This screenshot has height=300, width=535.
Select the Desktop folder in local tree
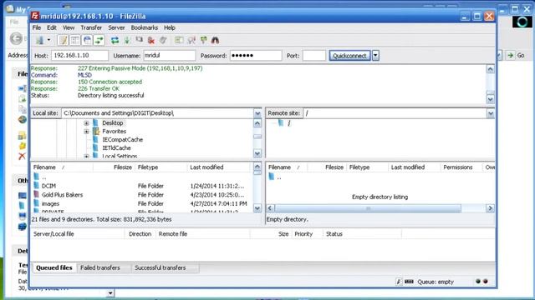click(x=113, y=122)
